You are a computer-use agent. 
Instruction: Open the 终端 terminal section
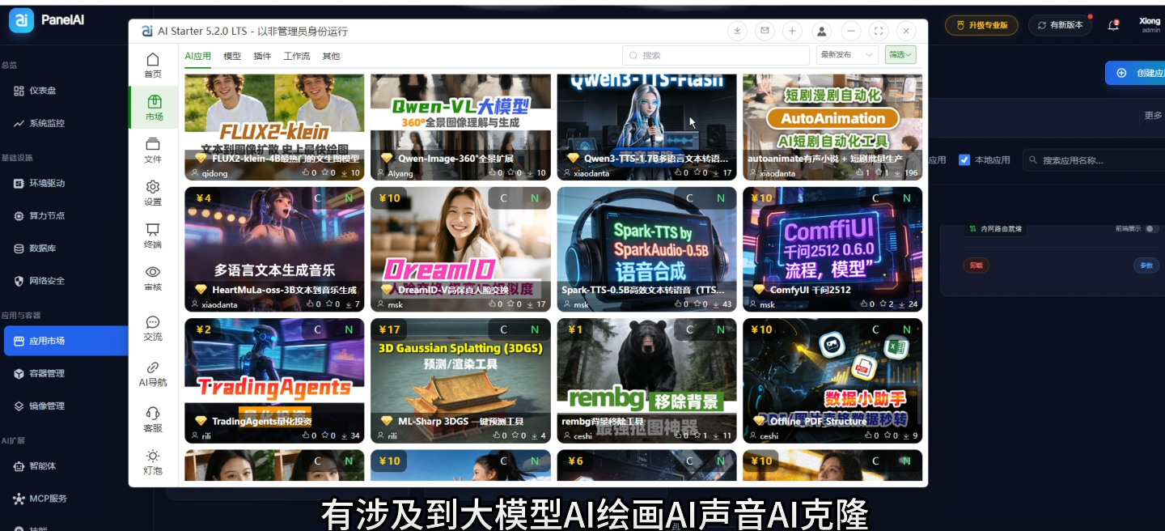[153, 236]
